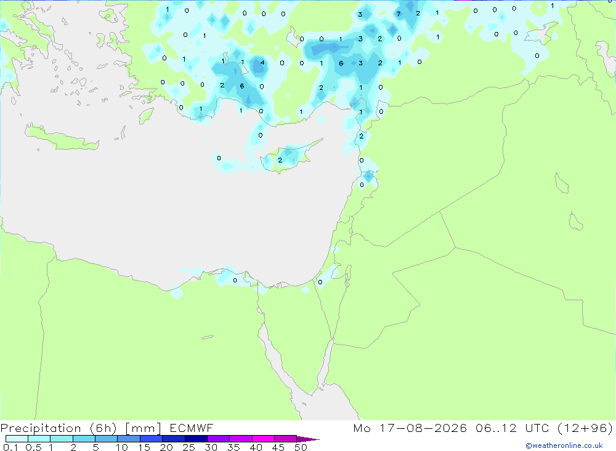Pick the 20–25 mm dark blue legend swatch
616x451 pixels.
click(174, 439)
